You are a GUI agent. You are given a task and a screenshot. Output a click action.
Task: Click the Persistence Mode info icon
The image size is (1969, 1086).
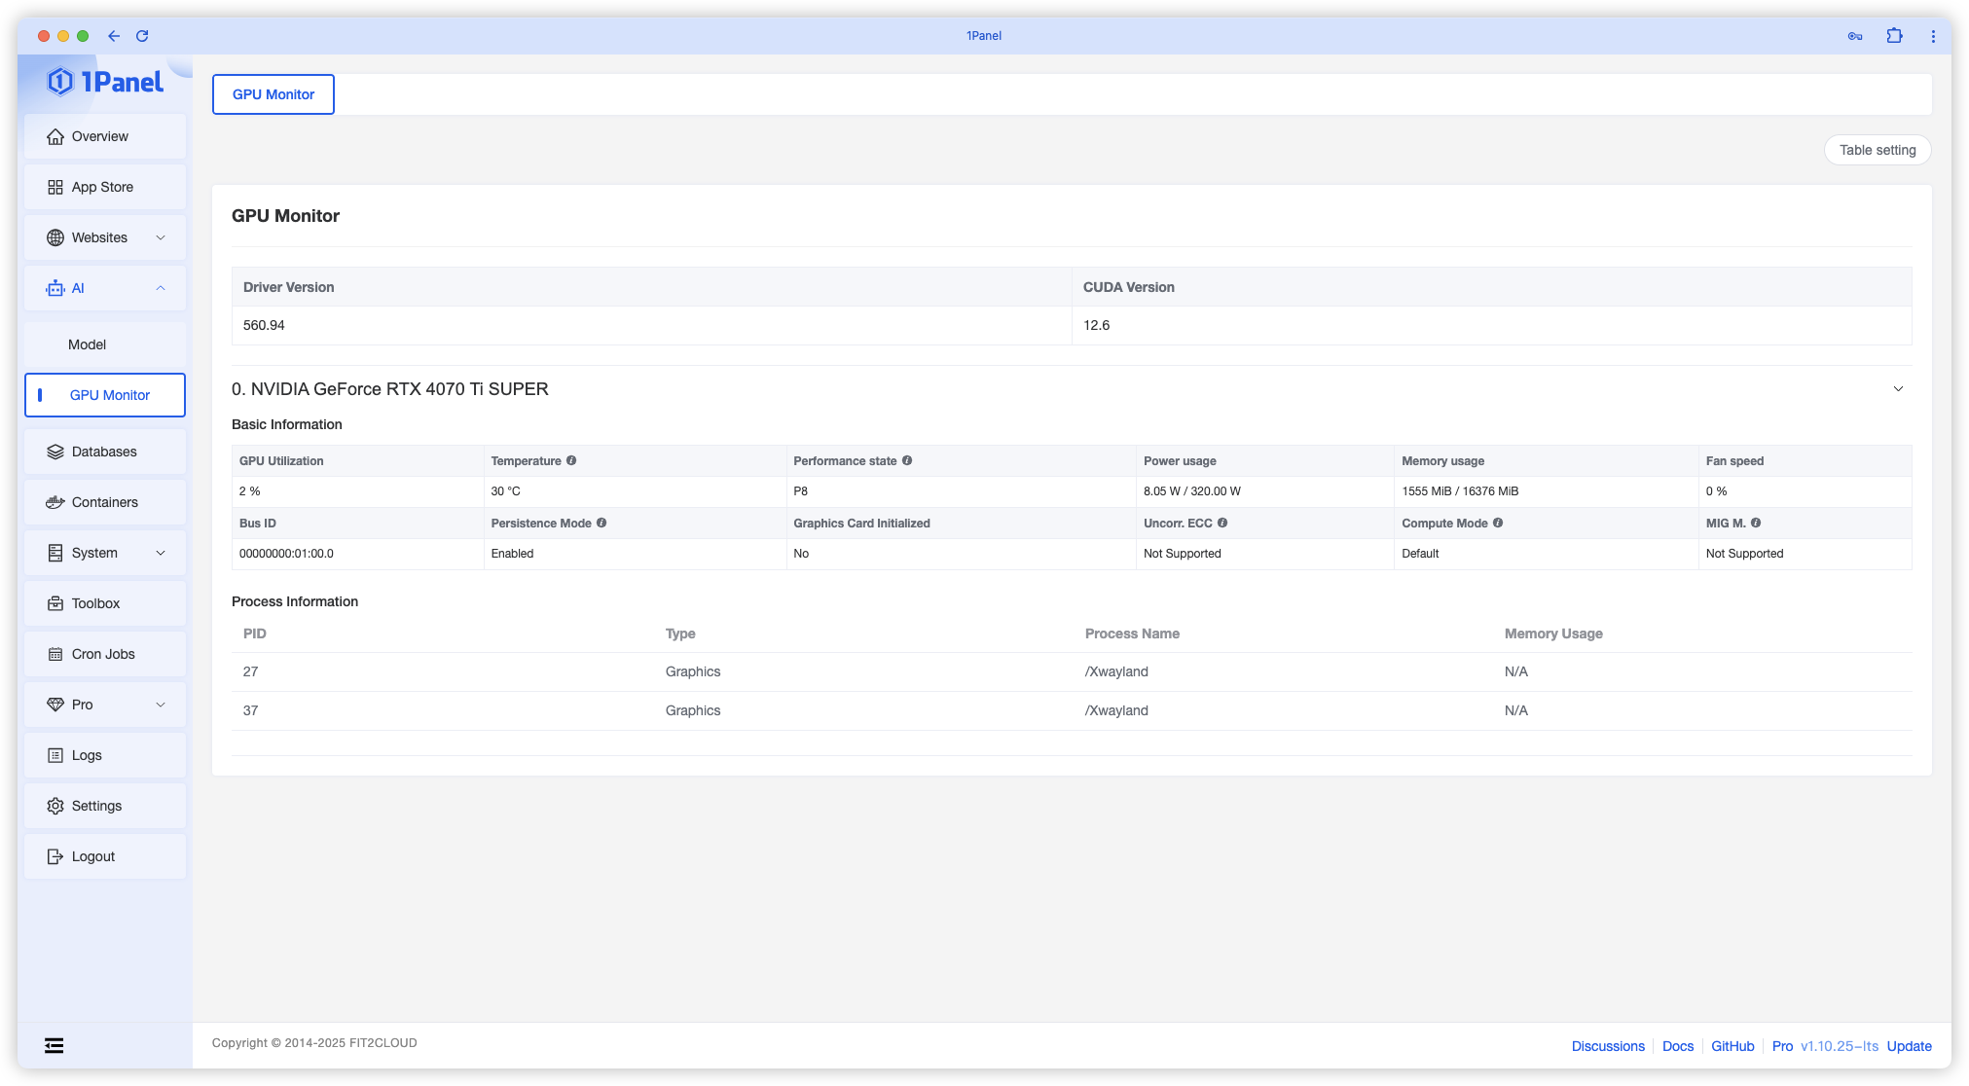coord(602,523)
